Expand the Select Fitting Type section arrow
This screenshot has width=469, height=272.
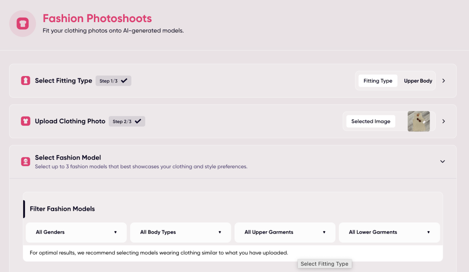443,81
